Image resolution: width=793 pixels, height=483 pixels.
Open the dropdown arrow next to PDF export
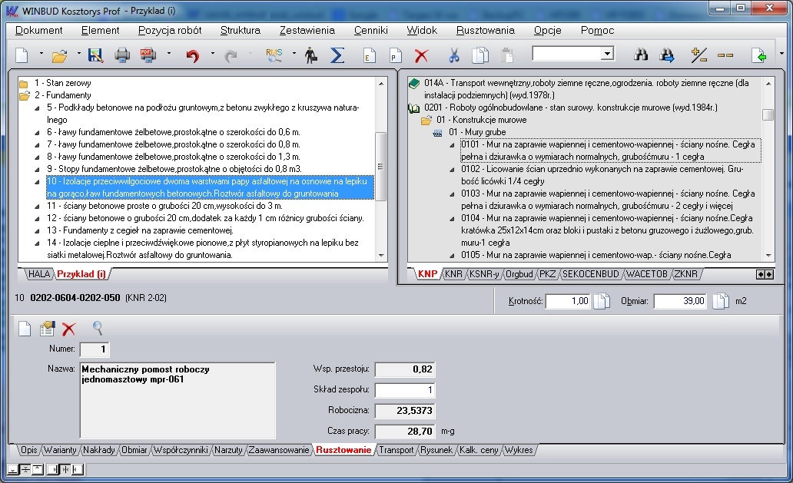point(168,54)
